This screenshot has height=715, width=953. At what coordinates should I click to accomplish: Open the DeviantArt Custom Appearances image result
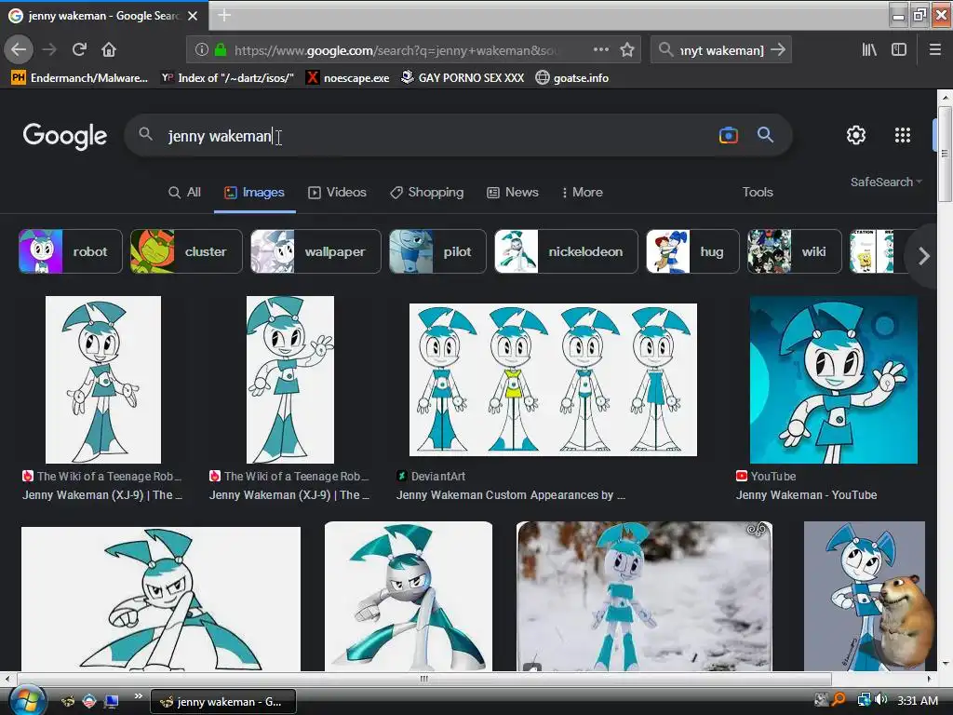point(553,380)
